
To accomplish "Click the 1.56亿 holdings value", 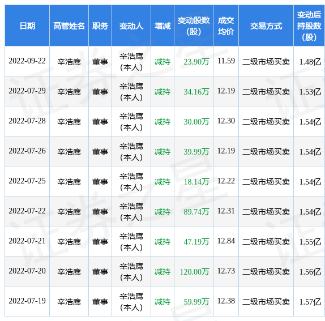I will (x=310, y=272).
